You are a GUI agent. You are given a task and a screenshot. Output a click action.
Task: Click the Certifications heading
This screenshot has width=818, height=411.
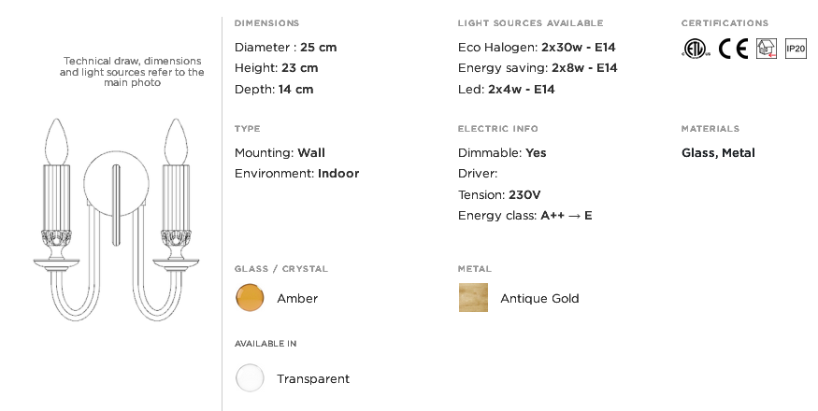click(x=725, y=23)
